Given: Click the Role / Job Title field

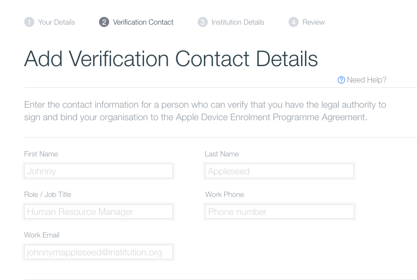Looking at the screenshot, I should [99, 211].
